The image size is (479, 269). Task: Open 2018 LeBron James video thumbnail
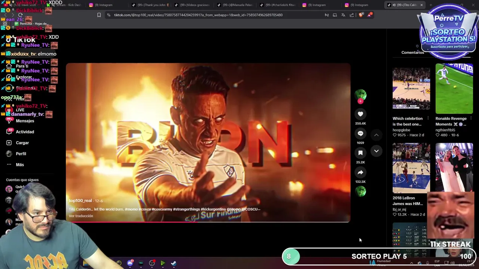click(x=411, y=168)
